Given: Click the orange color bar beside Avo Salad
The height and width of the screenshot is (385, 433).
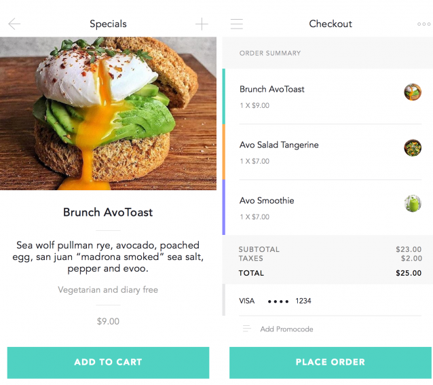Looking at the screenshot, I should [x=224, y=152].
